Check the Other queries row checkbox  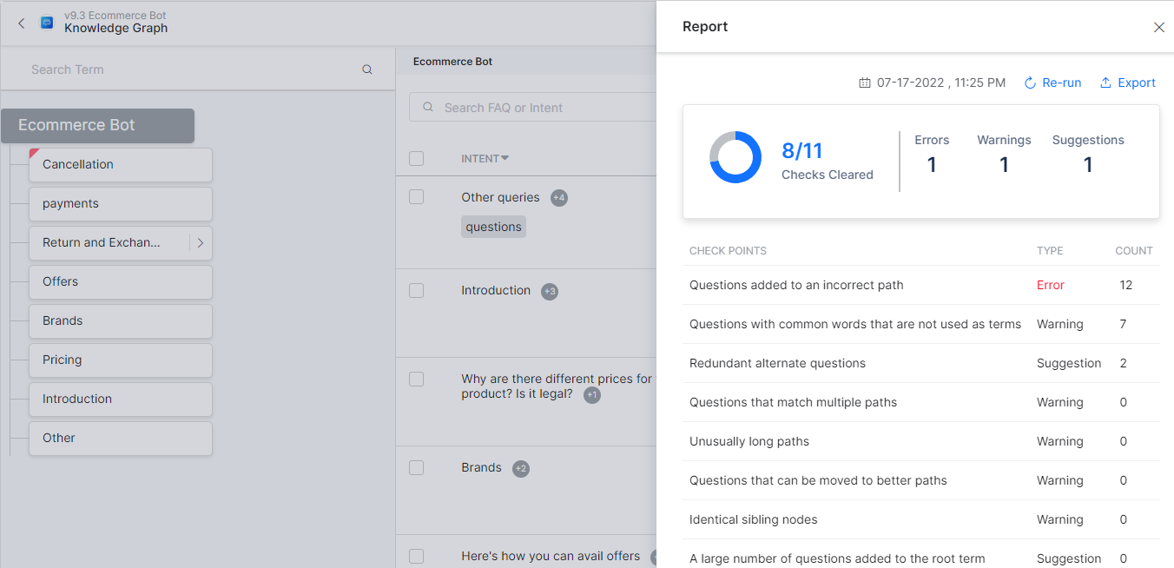click(x=417, y=197)
